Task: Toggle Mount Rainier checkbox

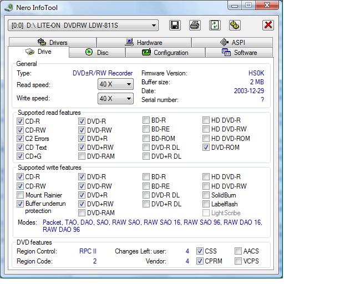Action: click(20, 195)
